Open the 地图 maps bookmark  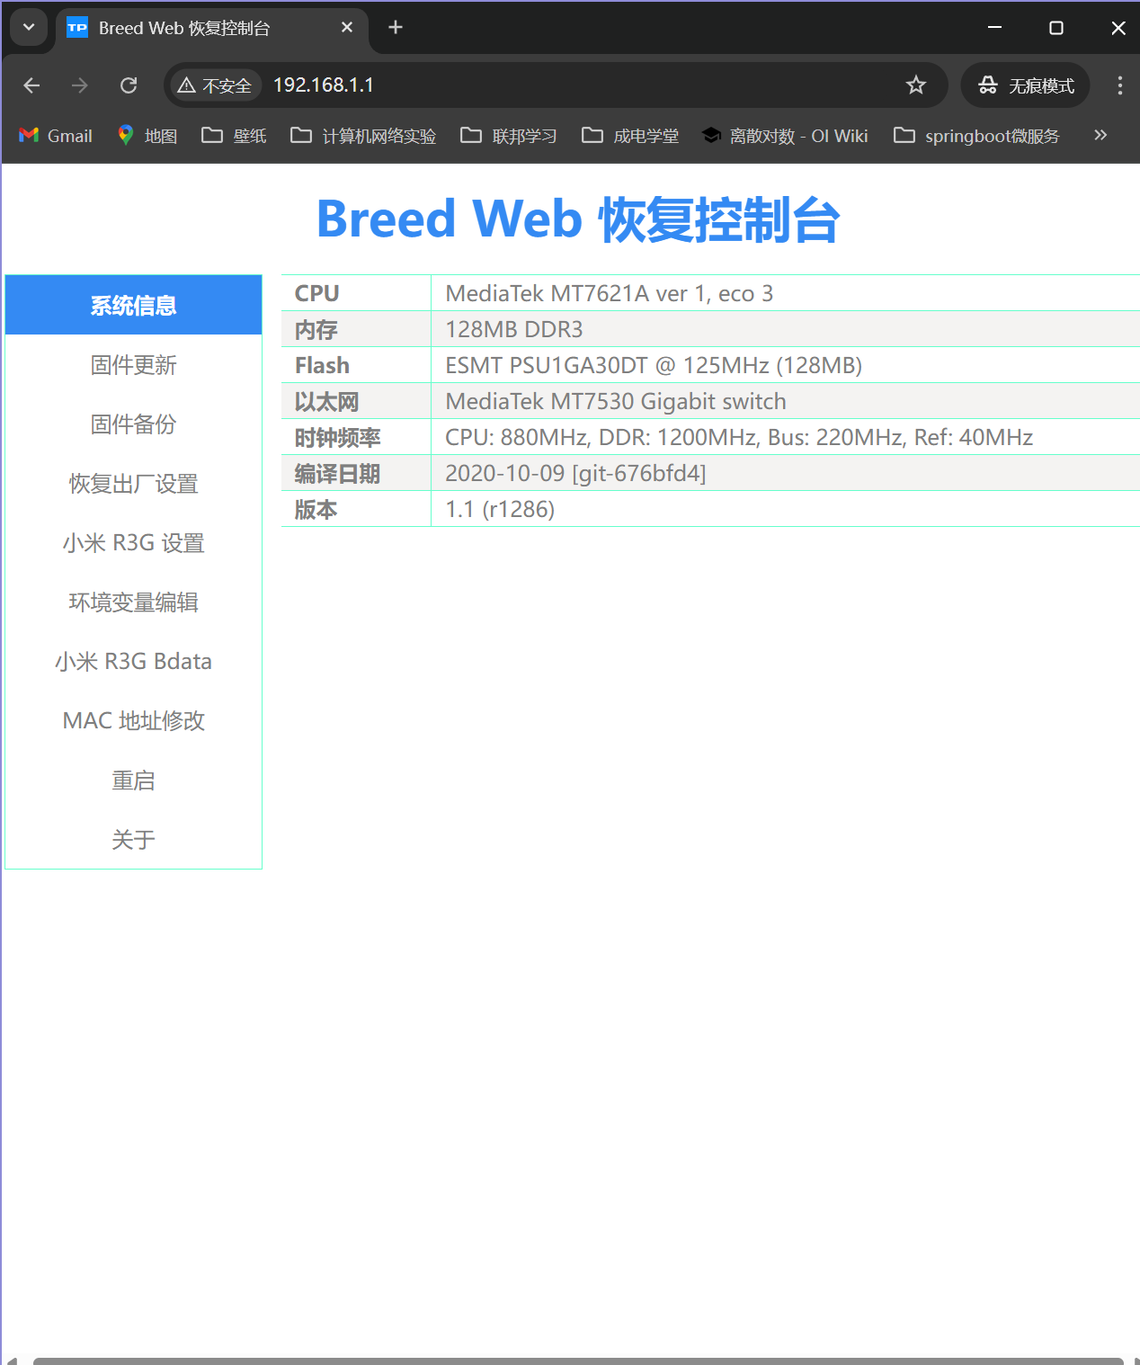[x=147, y=136]
